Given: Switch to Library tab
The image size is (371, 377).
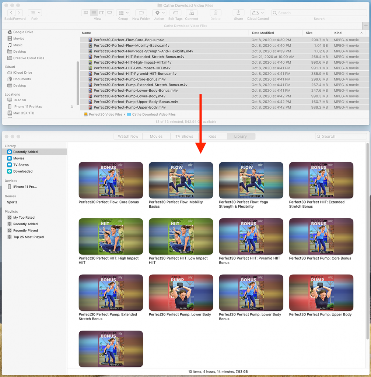Looking at the screenshot, I should [241, 136].
